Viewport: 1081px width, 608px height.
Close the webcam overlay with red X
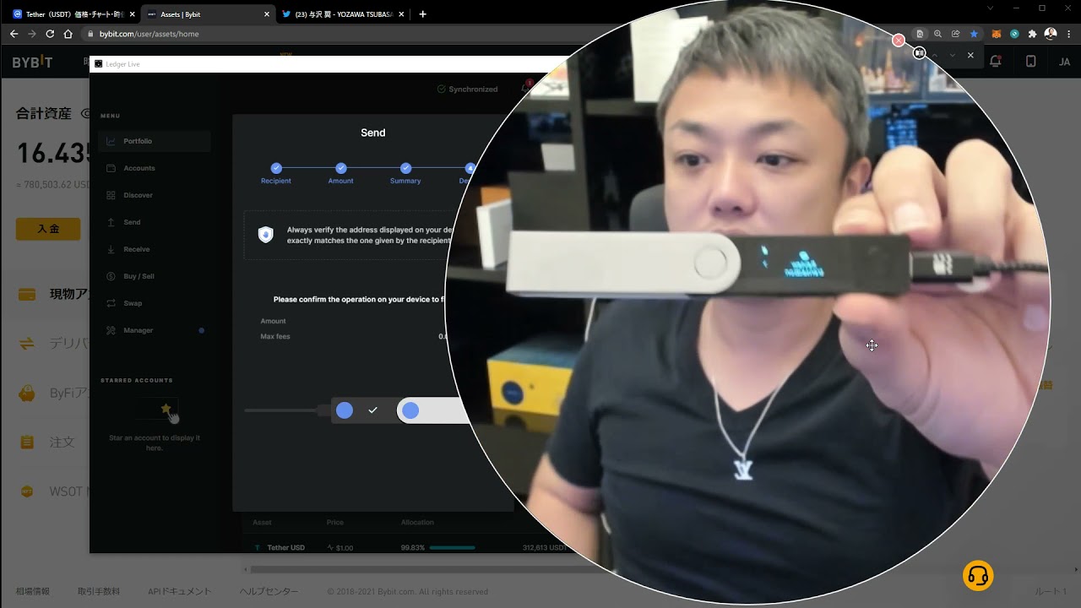[899, 41]
